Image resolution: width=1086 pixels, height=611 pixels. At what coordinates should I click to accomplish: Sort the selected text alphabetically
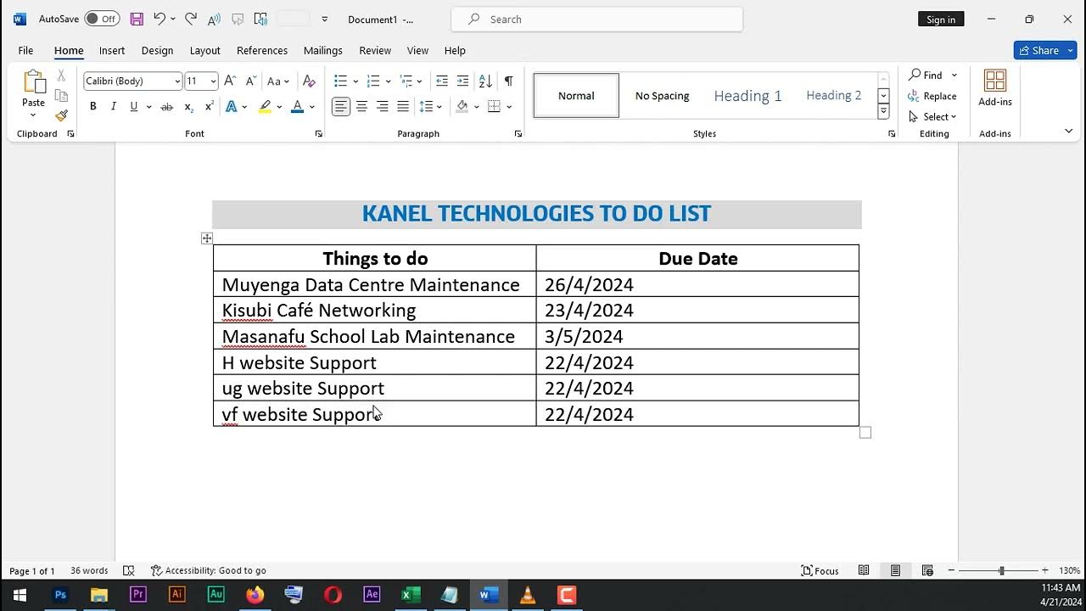485,81
